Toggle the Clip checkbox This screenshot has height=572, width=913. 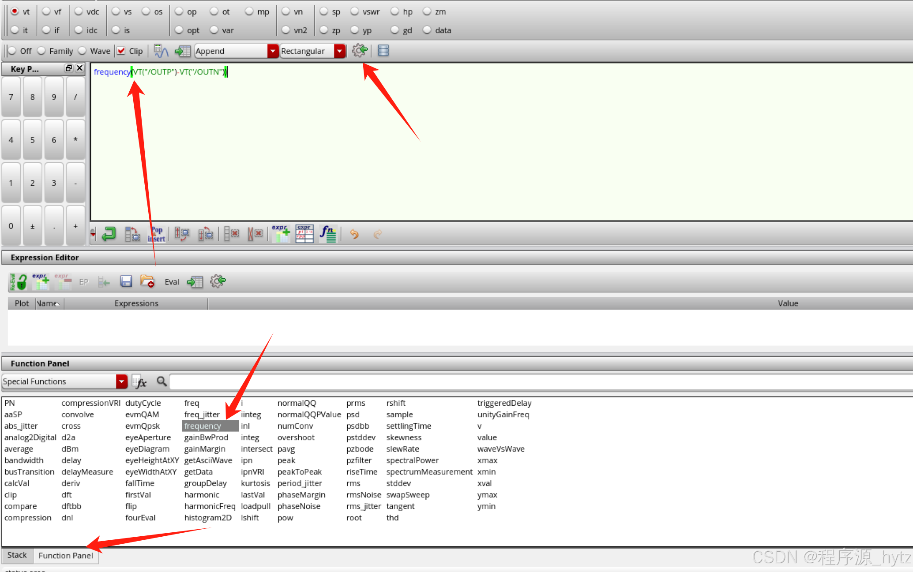pyautogui.click(x=121, y=51)
